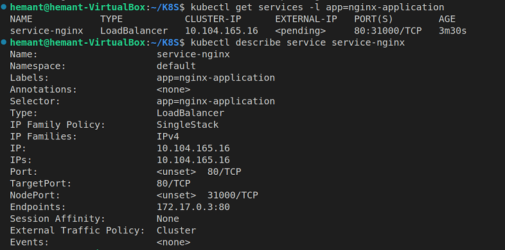
Task: Click 10.104.165.16 in the CLUSTER-IP column
Action: 221,31
